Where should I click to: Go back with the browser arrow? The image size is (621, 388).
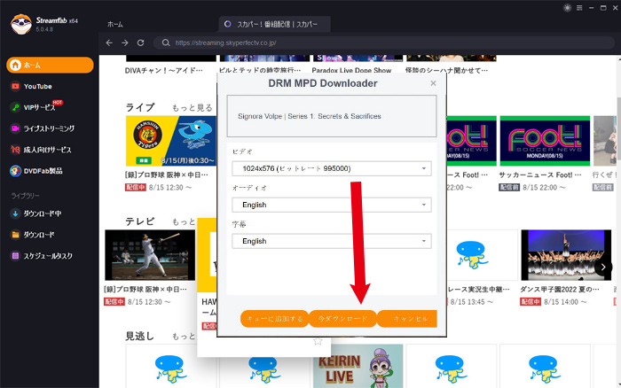(109, 43)
